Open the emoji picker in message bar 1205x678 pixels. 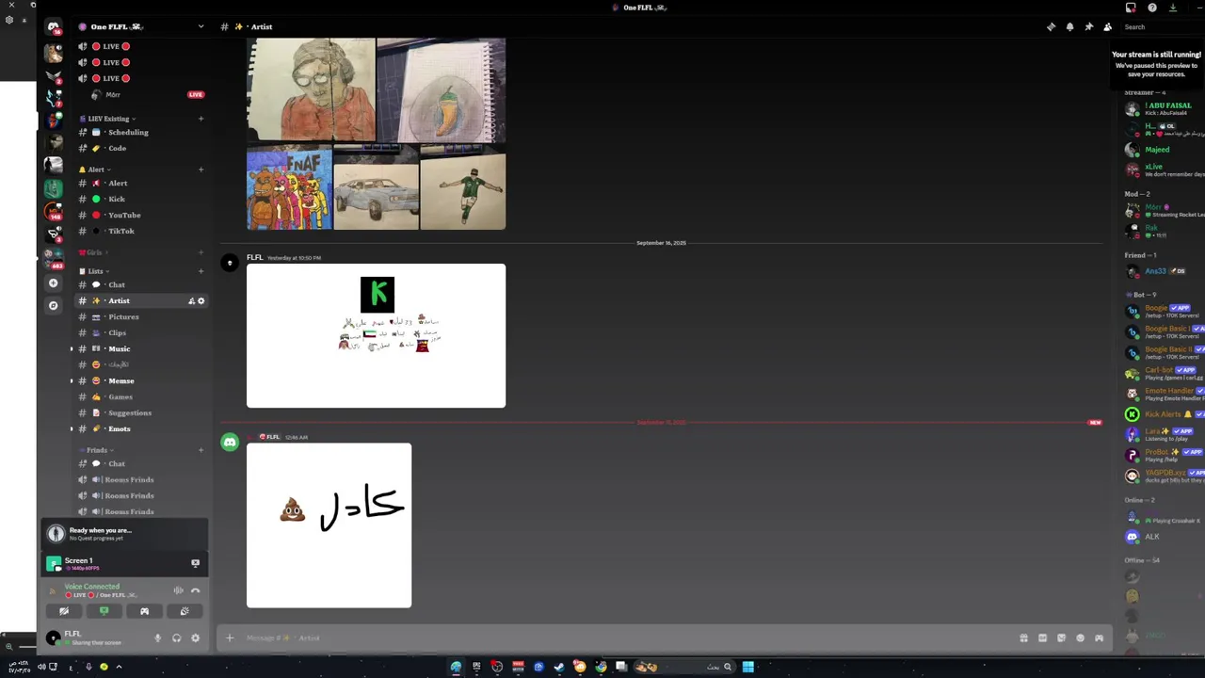coord(1080,638)
